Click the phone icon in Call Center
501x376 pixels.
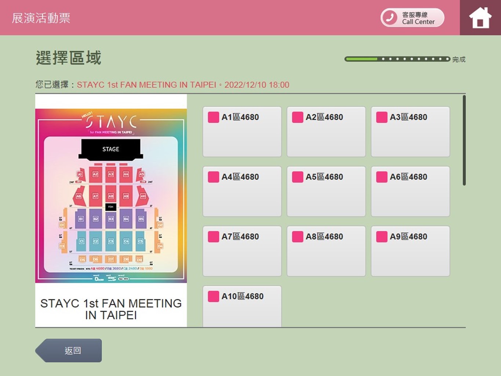[x=389, y=18]
